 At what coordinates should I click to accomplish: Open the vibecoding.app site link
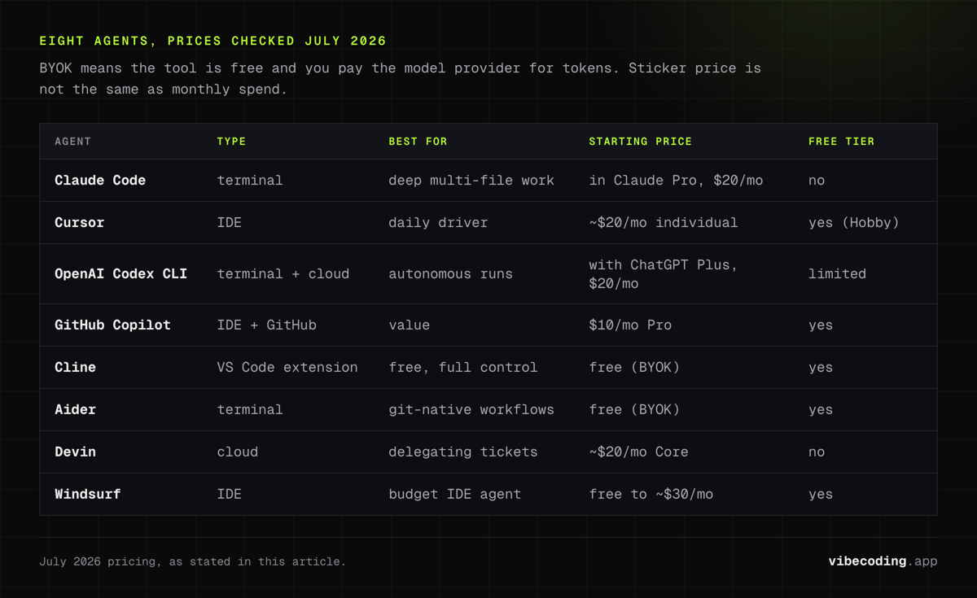[883, 561]
